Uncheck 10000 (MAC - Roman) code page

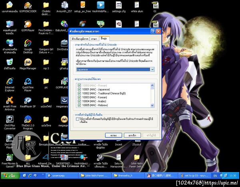coord(79,85)
